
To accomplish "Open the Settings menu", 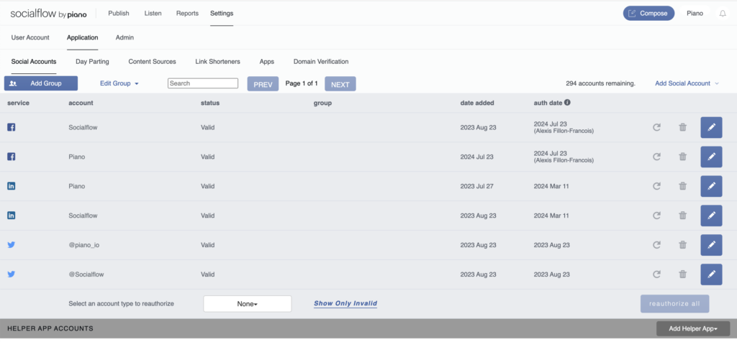I will click(222, 13).
